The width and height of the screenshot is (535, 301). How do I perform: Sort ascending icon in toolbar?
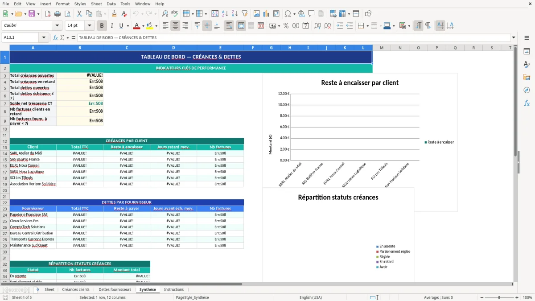click(x=225, y=14)
